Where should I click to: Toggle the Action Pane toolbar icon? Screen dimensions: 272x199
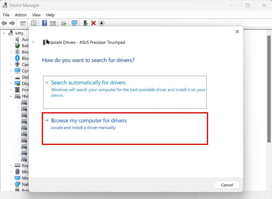53,23
